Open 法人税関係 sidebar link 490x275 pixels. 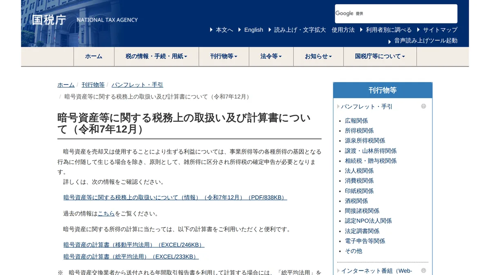(x=359, y=171)
